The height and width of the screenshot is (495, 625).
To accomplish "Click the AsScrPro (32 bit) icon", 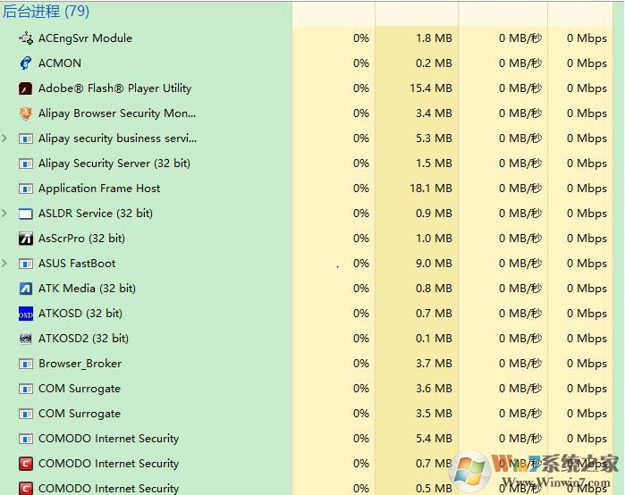I will click(x=26, y=239).
